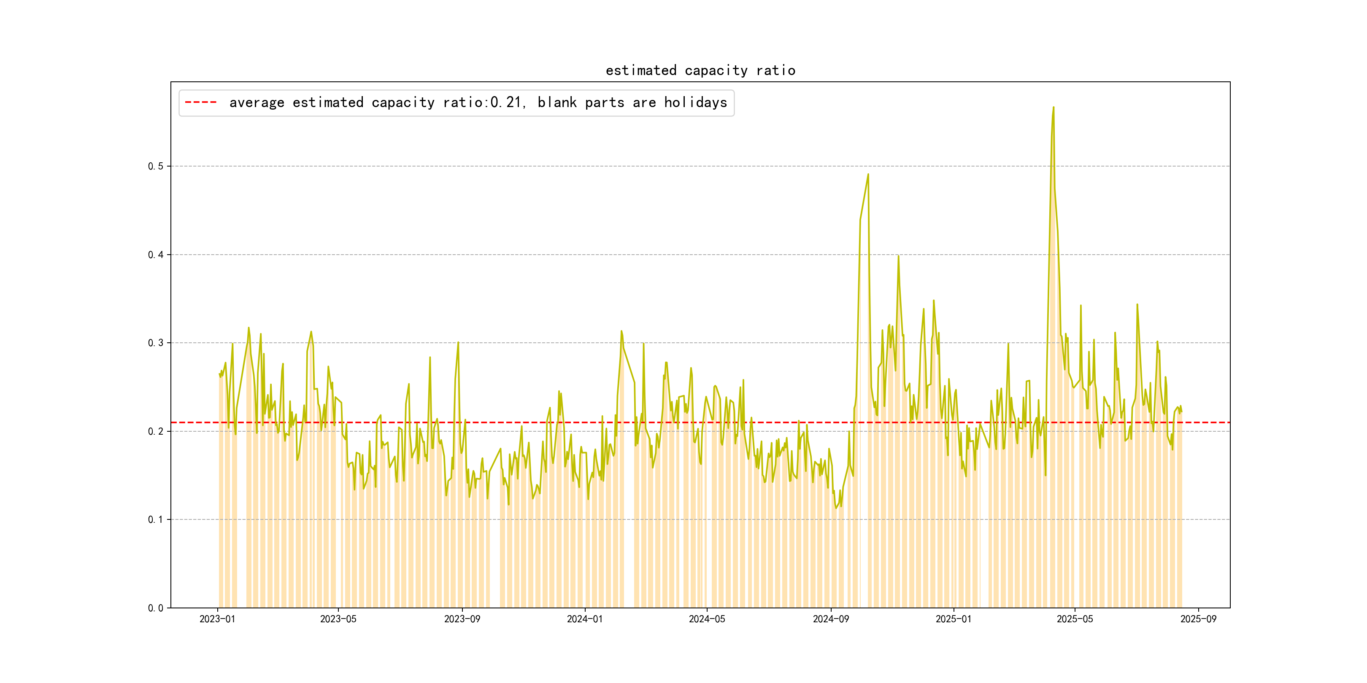Click the 2025-05 x-axis date label

click(x=1075, y=619)
